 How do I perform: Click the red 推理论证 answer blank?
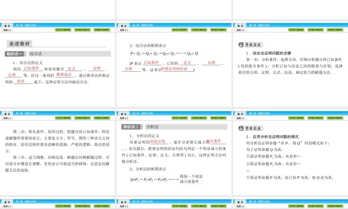point(64,75)
